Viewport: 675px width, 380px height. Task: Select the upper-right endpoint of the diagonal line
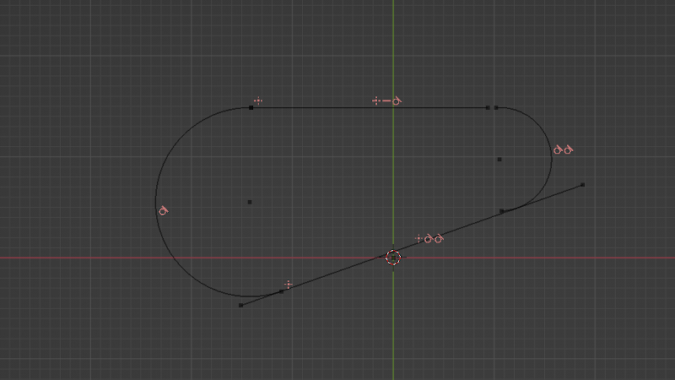pyautogui.click(x=583, y=184)
